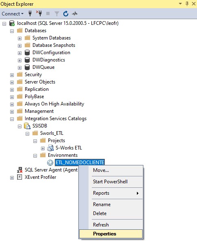Select the SSISDB catalog icon
This screenshot has width=197, height=244.
pyautogui.click(x=27, y=126)
